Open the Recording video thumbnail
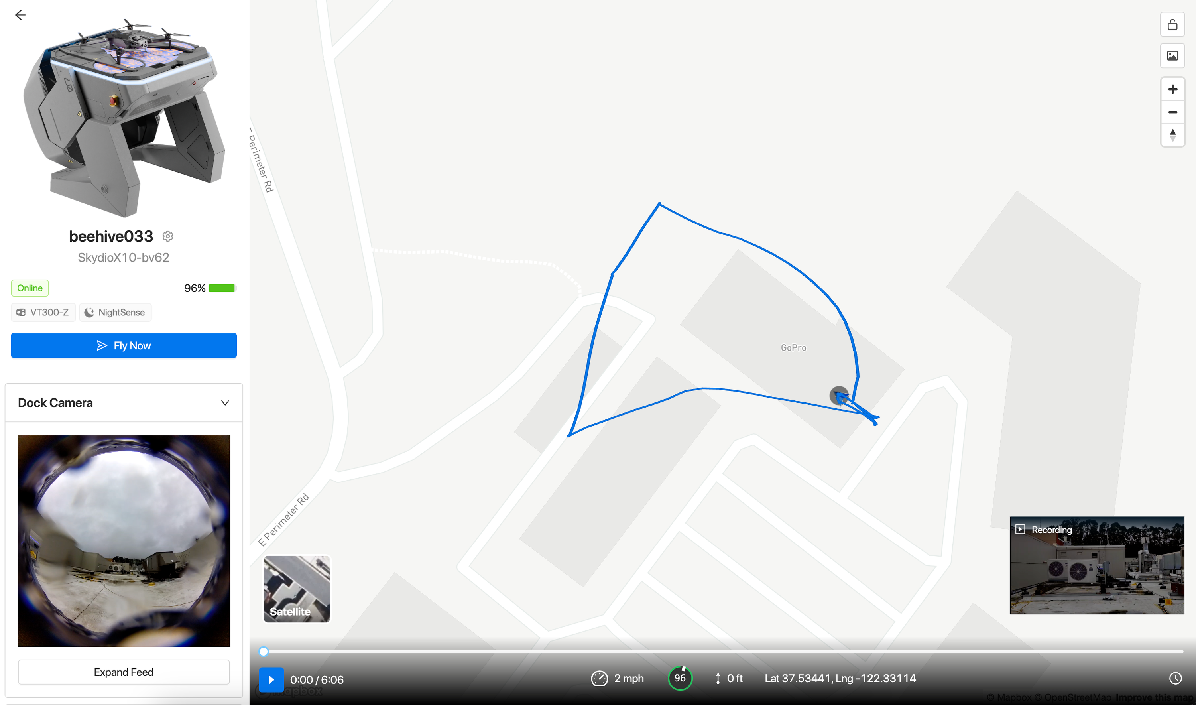Screen dimensions: 1196x705 [1097, 565]
